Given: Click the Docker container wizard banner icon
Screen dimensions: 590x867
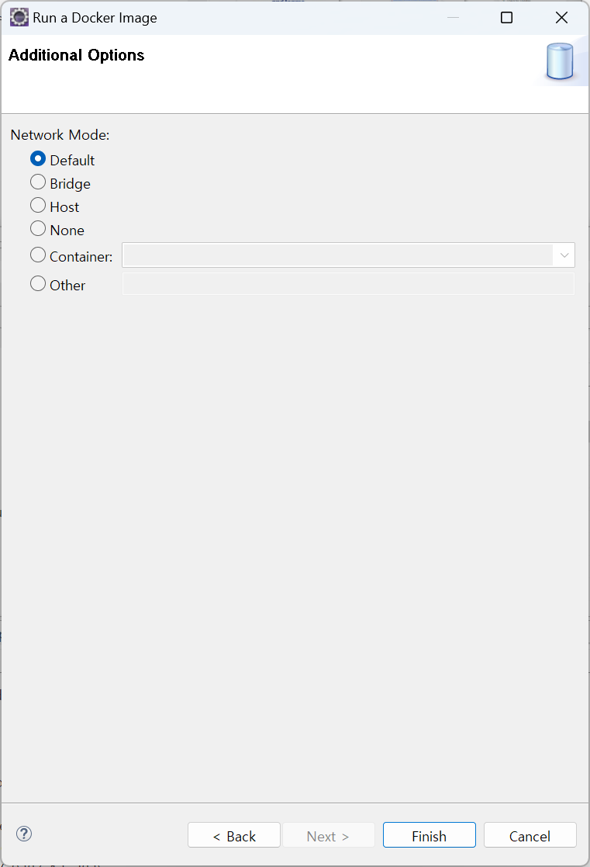Looking at the screenshot, I should click(558, 62).
